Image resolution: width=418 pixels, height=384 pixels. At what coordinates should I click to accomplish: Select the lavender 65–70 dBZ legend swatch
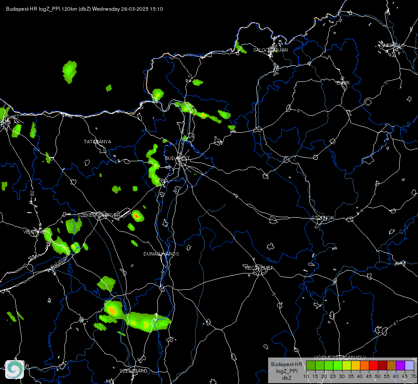(409, 365)
